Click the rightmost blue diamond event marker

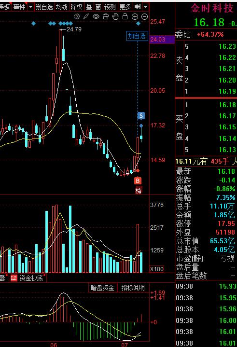(x=139, y=23)
